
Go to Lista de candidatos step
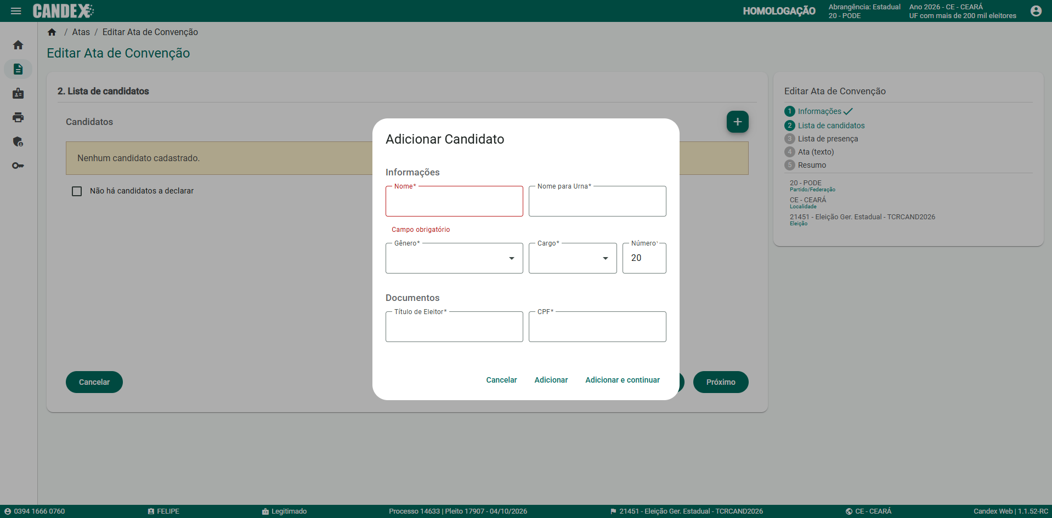pyautogui.click(x=831, y=126)
